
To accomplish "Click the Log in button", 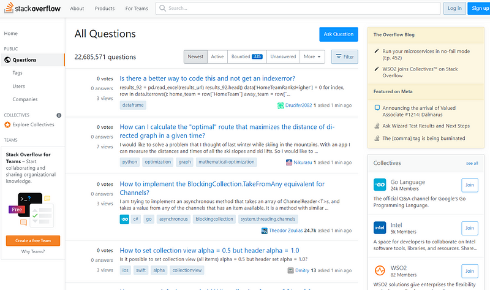I will pyautogui.click(x=454, y=8).
